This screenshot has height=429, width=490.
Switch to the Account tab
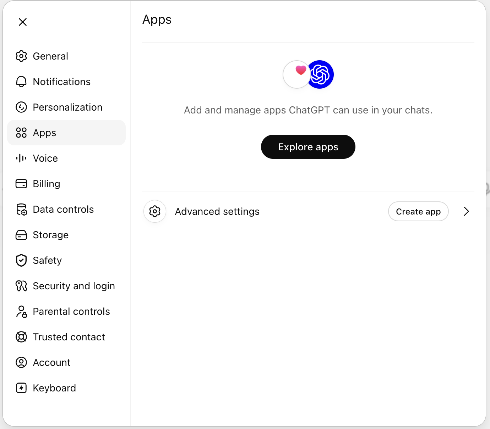pyautogui.click(x=66, y=362)
